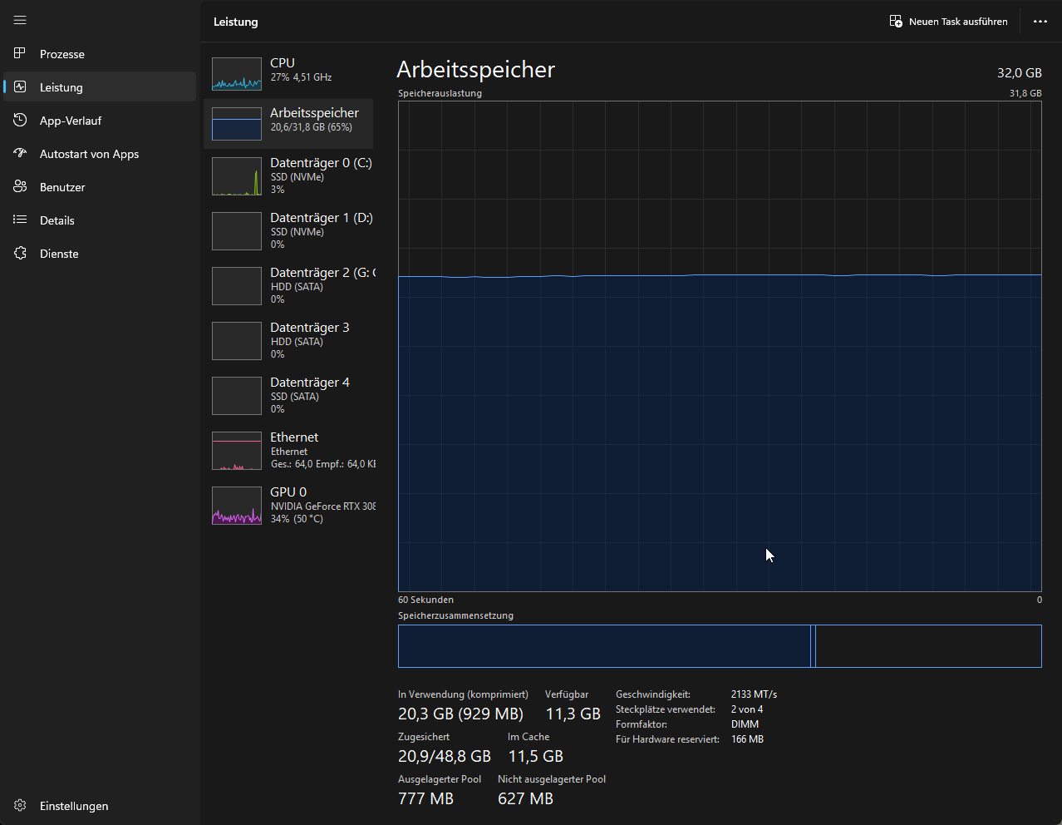Click the Benutzer users icon
The image size is (1062, 825).
click(x=20, y=186)
